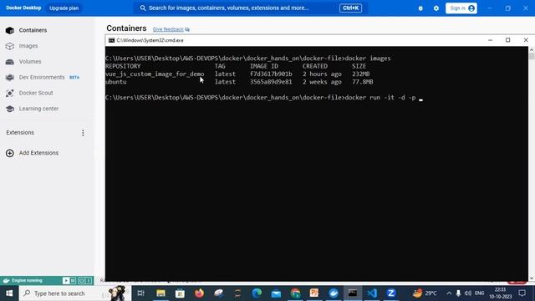Click the Add Extensions label
The image size is (535, 301).
click(x=38, y=153)
